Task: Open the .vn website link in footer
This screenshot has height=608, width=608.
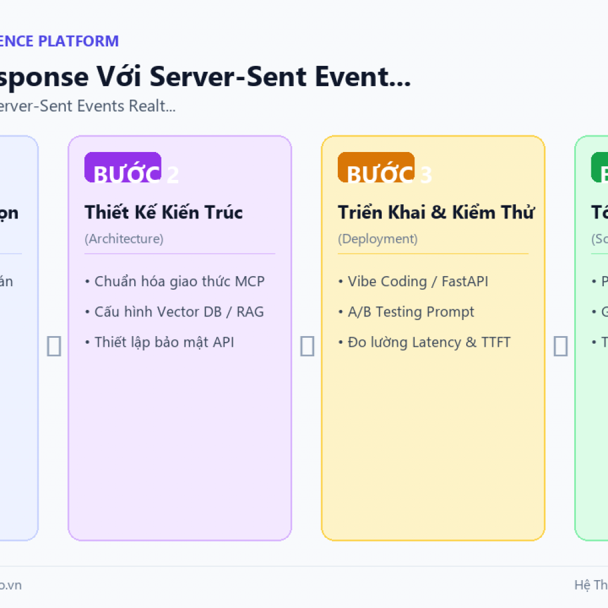Action: tap(11, 585)
